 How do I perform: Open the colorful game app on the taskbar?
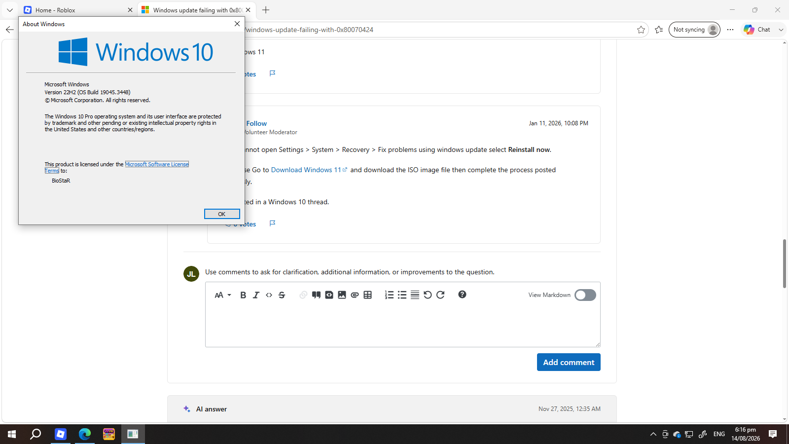[109, 434]
